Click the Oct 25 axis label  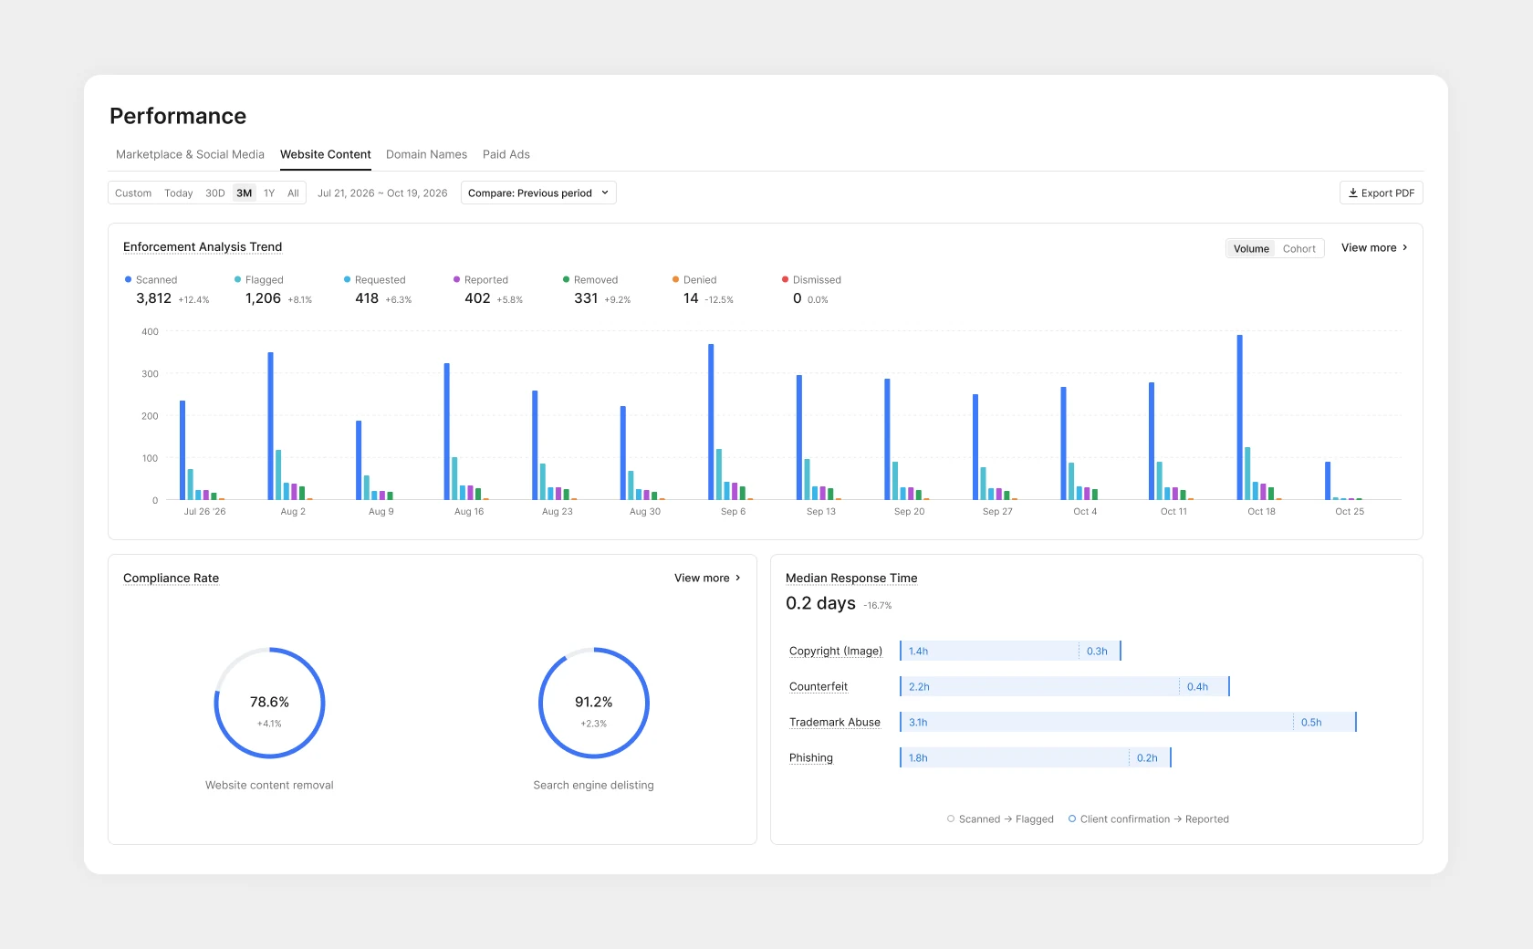click(1350, 511)
